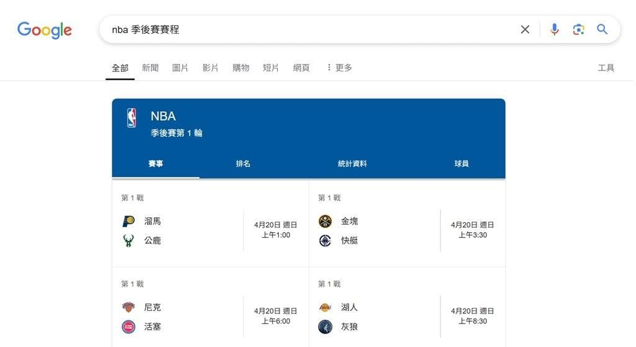Open the 工具 tools menu
Screen dimensions: 636x347
point(606,68)
